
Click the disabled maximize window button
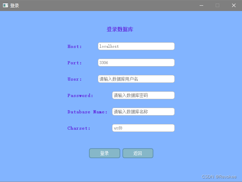click(x=217, y=5)
